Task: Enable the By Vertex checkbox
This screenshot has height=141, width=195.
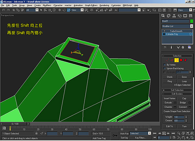Action: pos(165,65)
